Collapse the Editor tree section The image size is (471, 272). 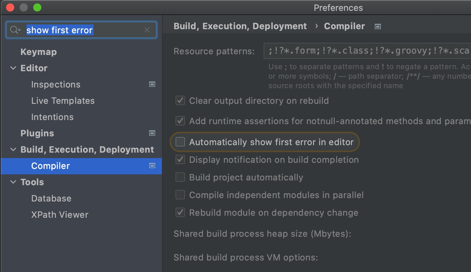click(13, 68)
